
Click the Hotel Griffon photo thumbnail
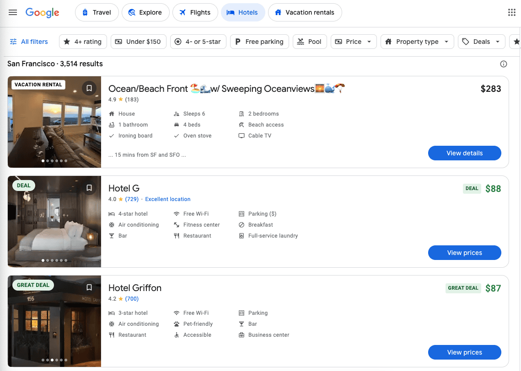click(54, 321)
